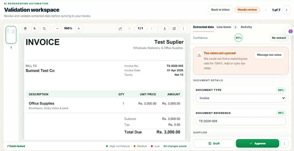Click the 98% reference confidence badge
This screenshot has height=151, width=294.
coord(281,113)
